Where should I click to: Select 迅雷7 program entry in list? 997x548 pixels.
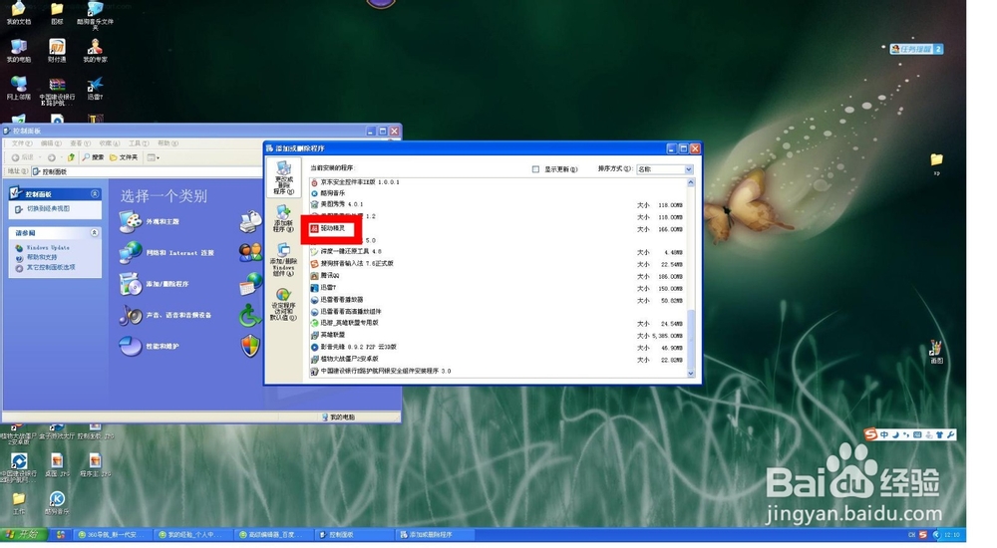pyautogui.click(x=324, y=288)
